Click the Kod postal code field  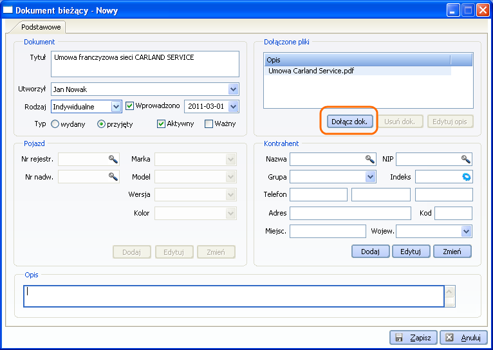[x=453, y=213]
